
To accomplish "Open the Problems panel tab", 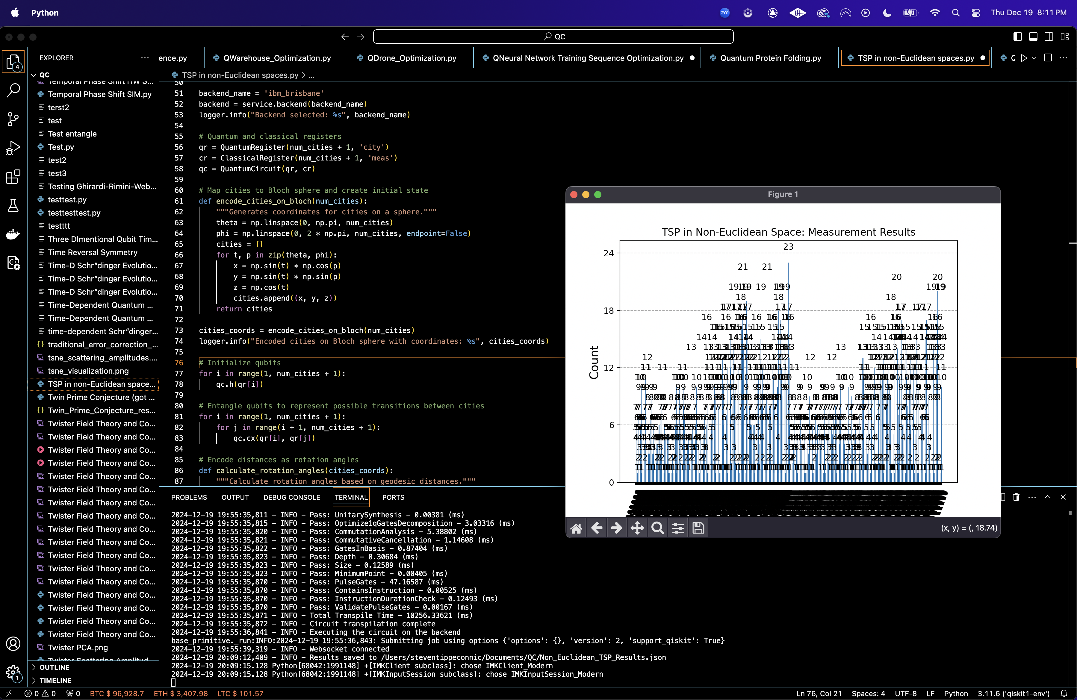I will [189, 497].
